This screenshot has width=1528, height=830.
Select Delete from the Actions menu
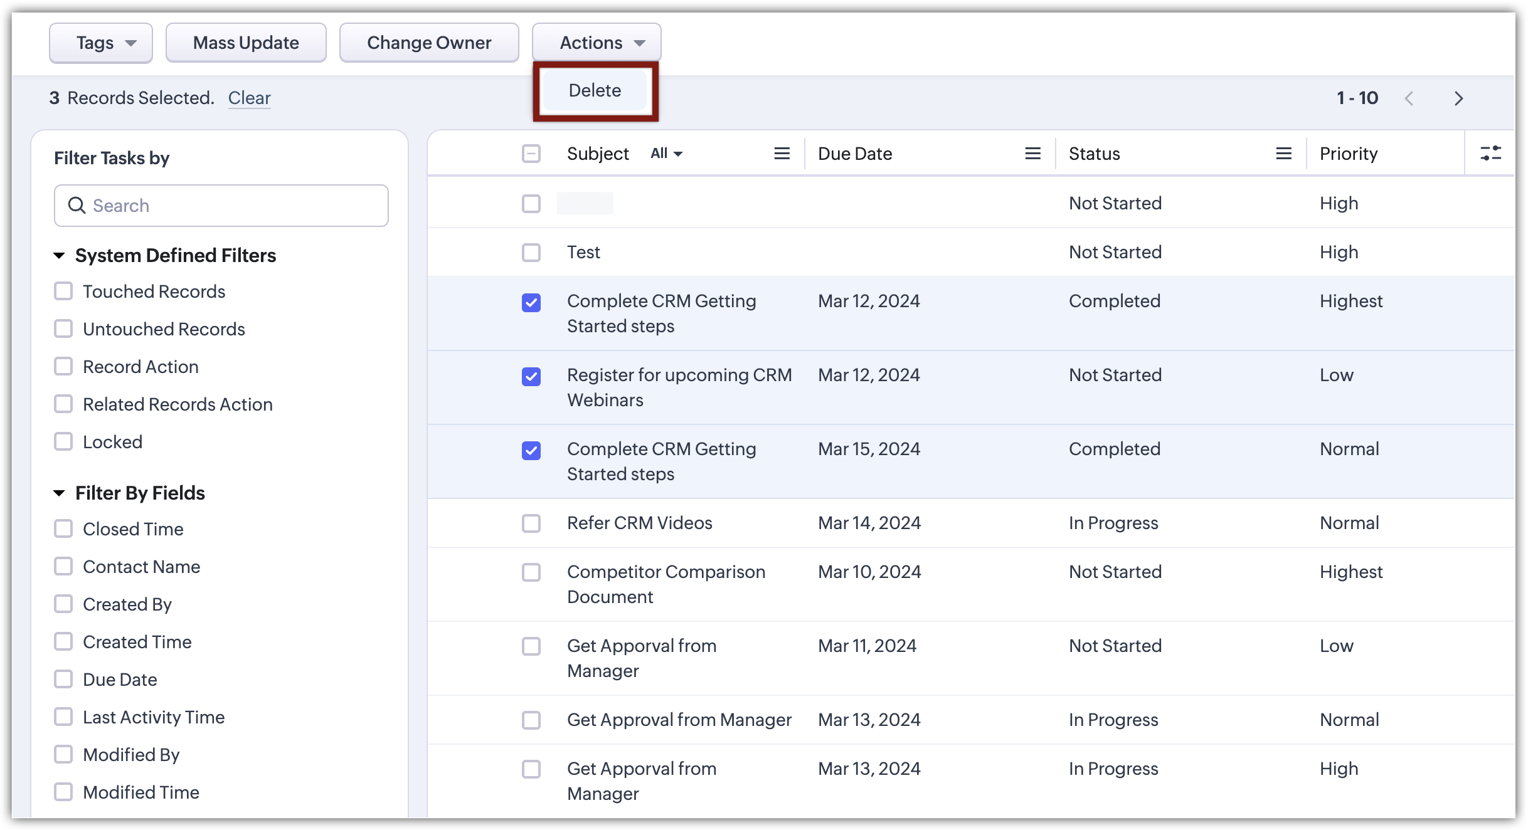(x=595, y=90)
